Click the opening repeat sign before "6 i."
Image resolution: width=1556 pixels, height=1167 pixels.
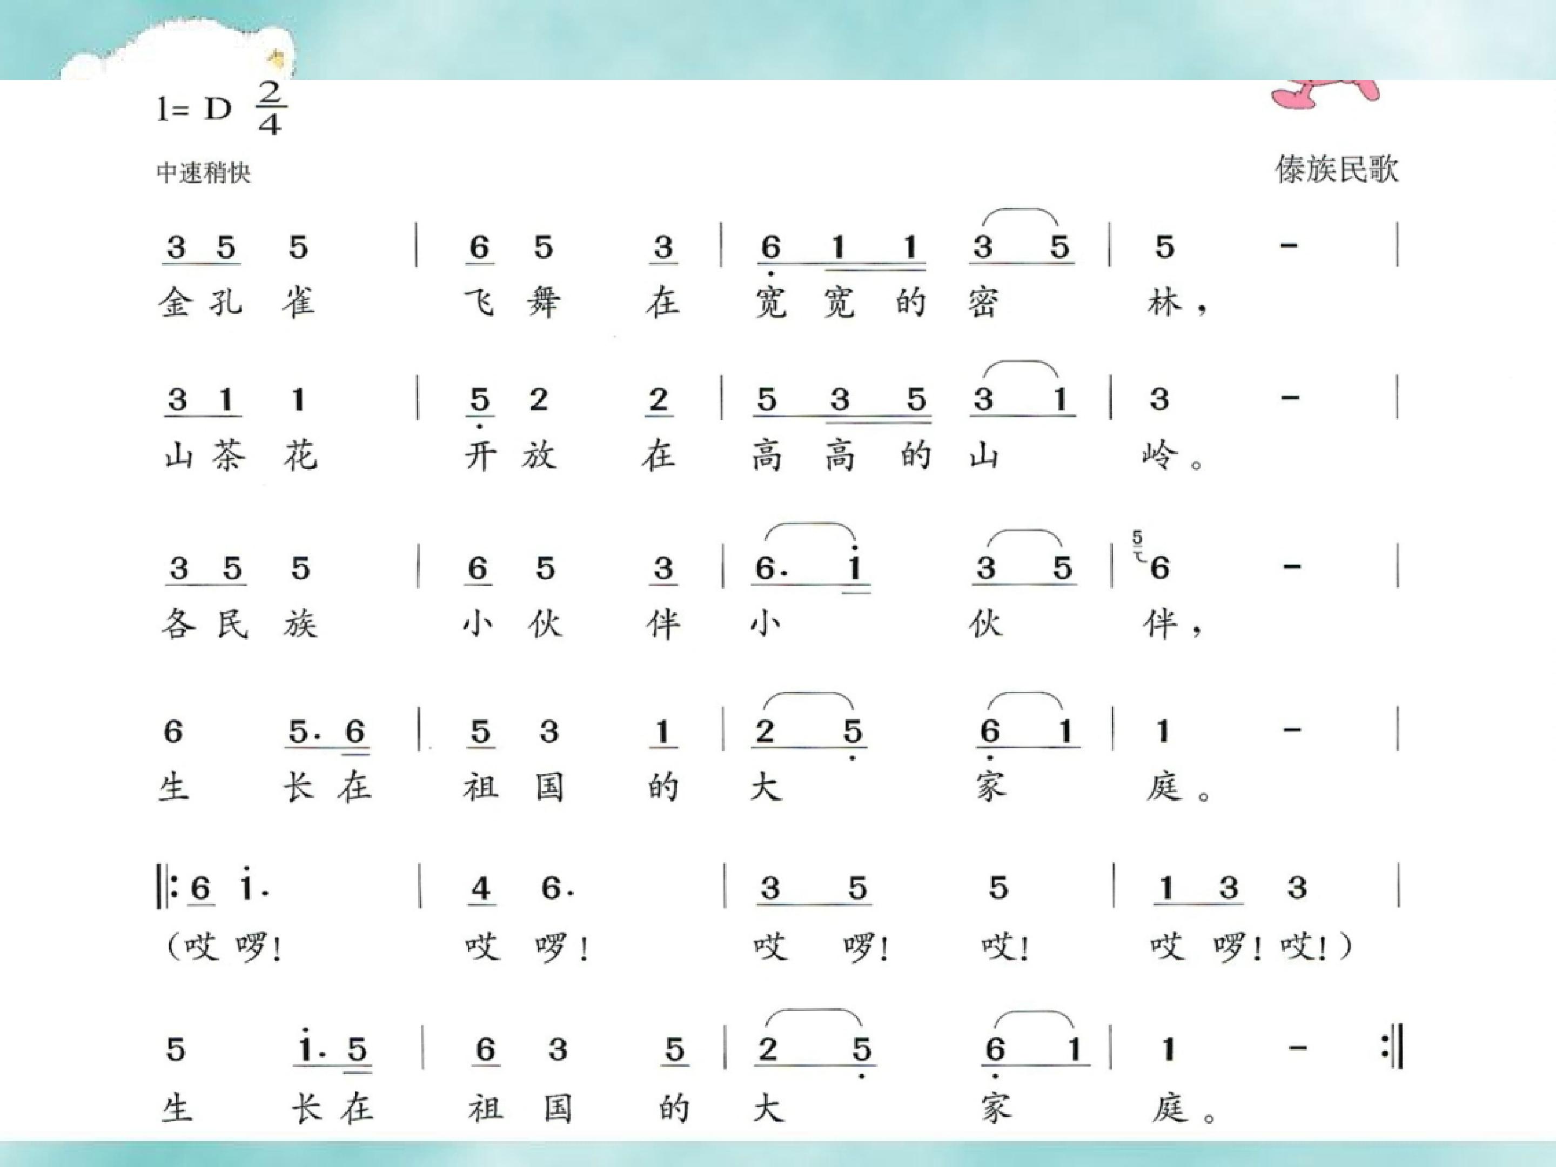pyautogui.click(x=167, y=887)
